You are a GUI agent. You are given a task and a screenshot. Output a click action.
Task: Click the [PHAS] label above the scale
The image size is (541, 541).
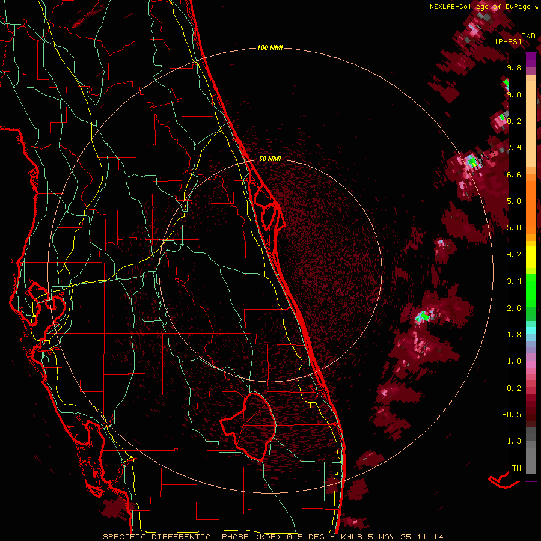508,42
